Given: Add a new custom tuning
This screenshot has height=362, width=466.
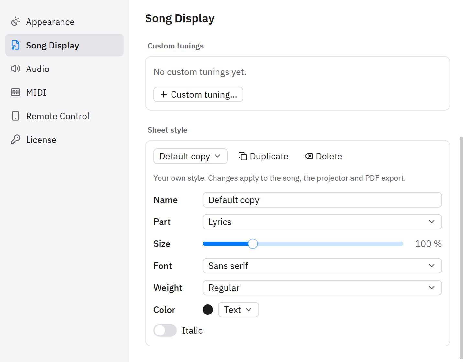Looking at the screenshot, I should pyautogui.click(x=198, y=94).
